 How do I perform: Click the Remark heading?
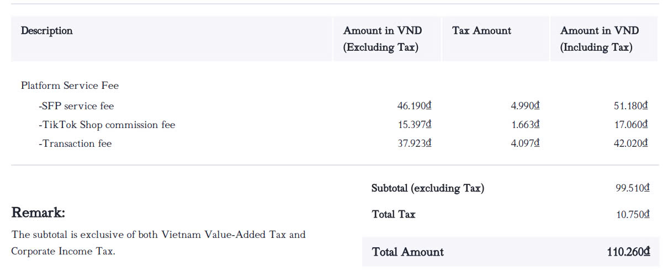[38, 213]
